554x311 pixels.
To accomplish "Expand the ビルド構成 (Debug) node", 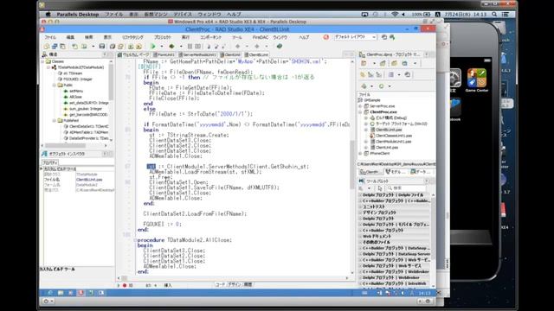I will click(x=366, y=117).
